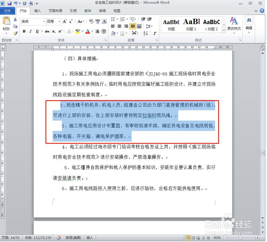Open the 文件 menu
This screenshot has height=242, width=267.
pos(8,11)
